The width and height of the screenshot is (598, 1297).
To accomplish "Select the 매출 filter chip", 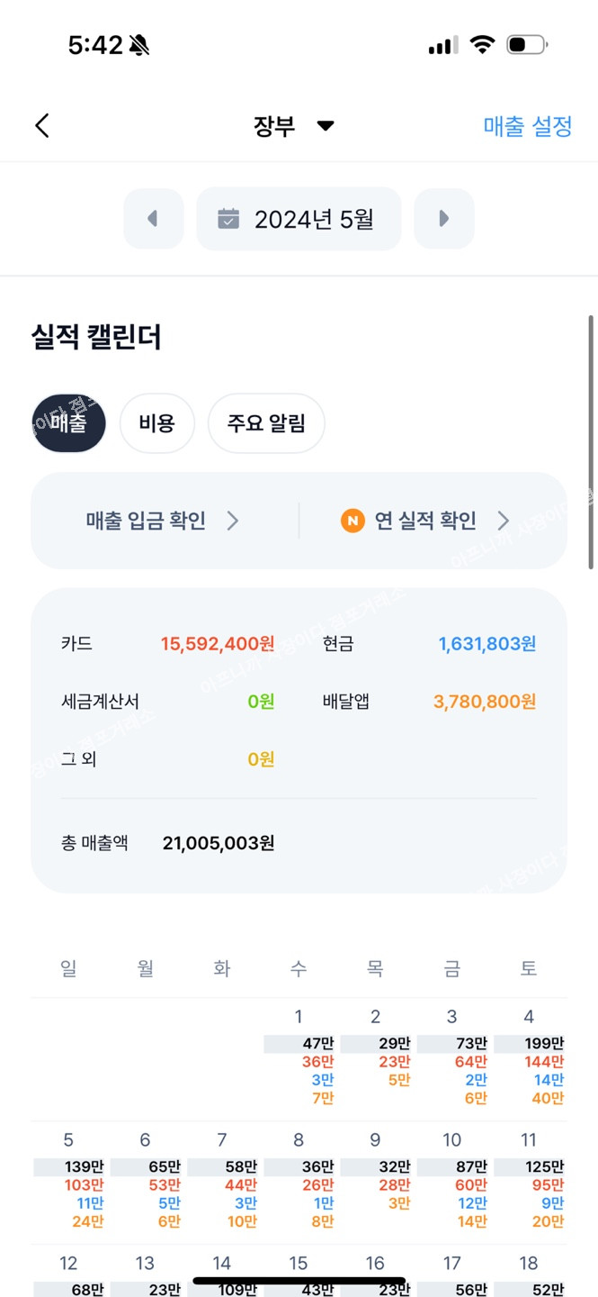I will (68, 423).
